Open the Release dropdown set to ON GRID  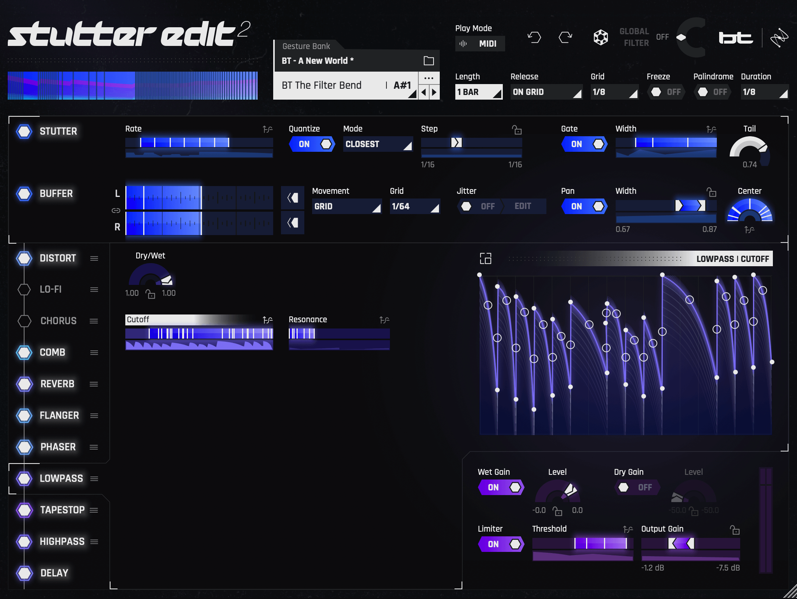click(x=546, y=92)
